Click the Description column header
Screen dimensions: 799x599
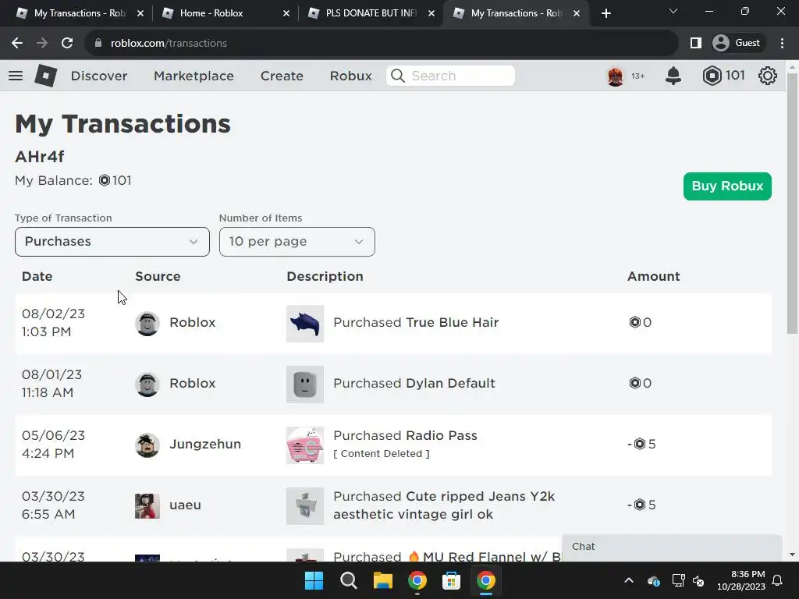pos(325,276)
